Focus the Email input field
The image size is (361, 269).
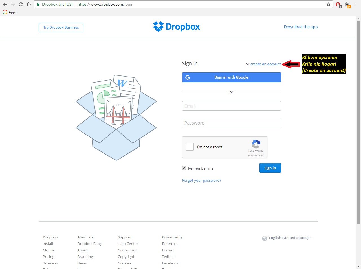[231, 106]
